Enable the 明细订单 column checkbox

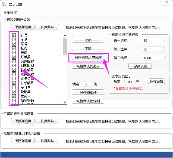pyautogui.click(x=14, y=79)
